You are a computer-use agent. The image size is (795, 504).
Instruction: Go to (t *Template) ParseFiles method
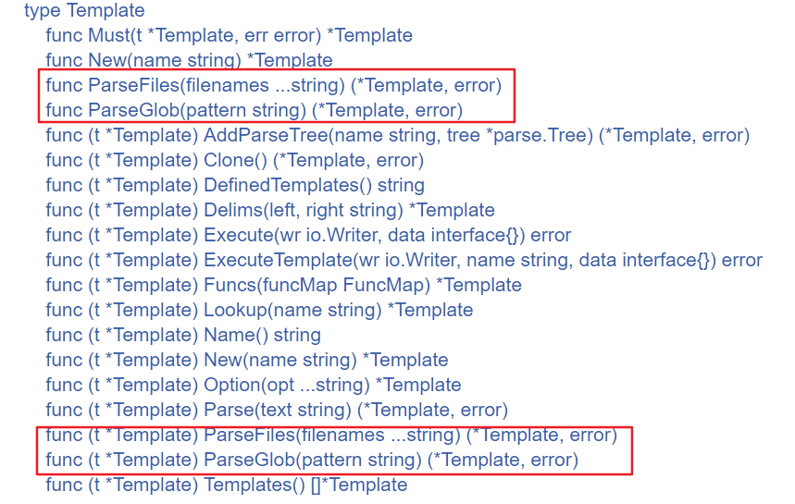[x=330, y=436]
